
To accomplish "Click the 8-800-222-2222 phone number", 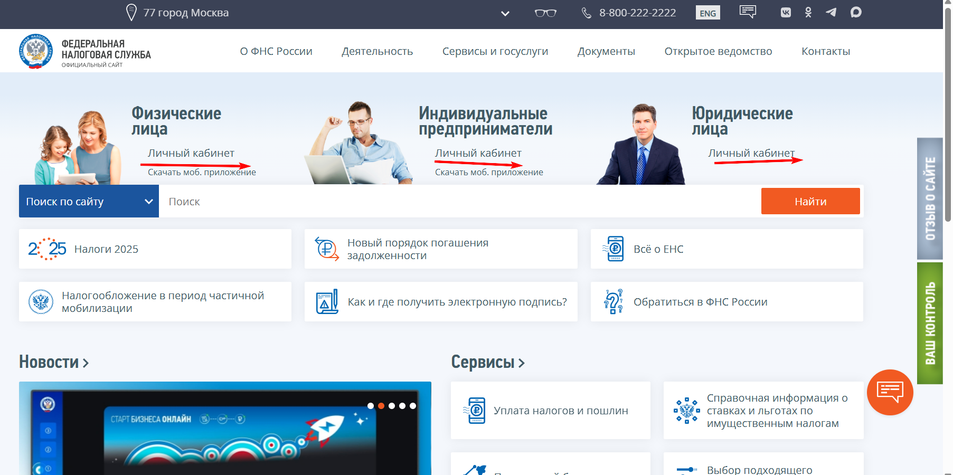I will [x=637, y=13].
